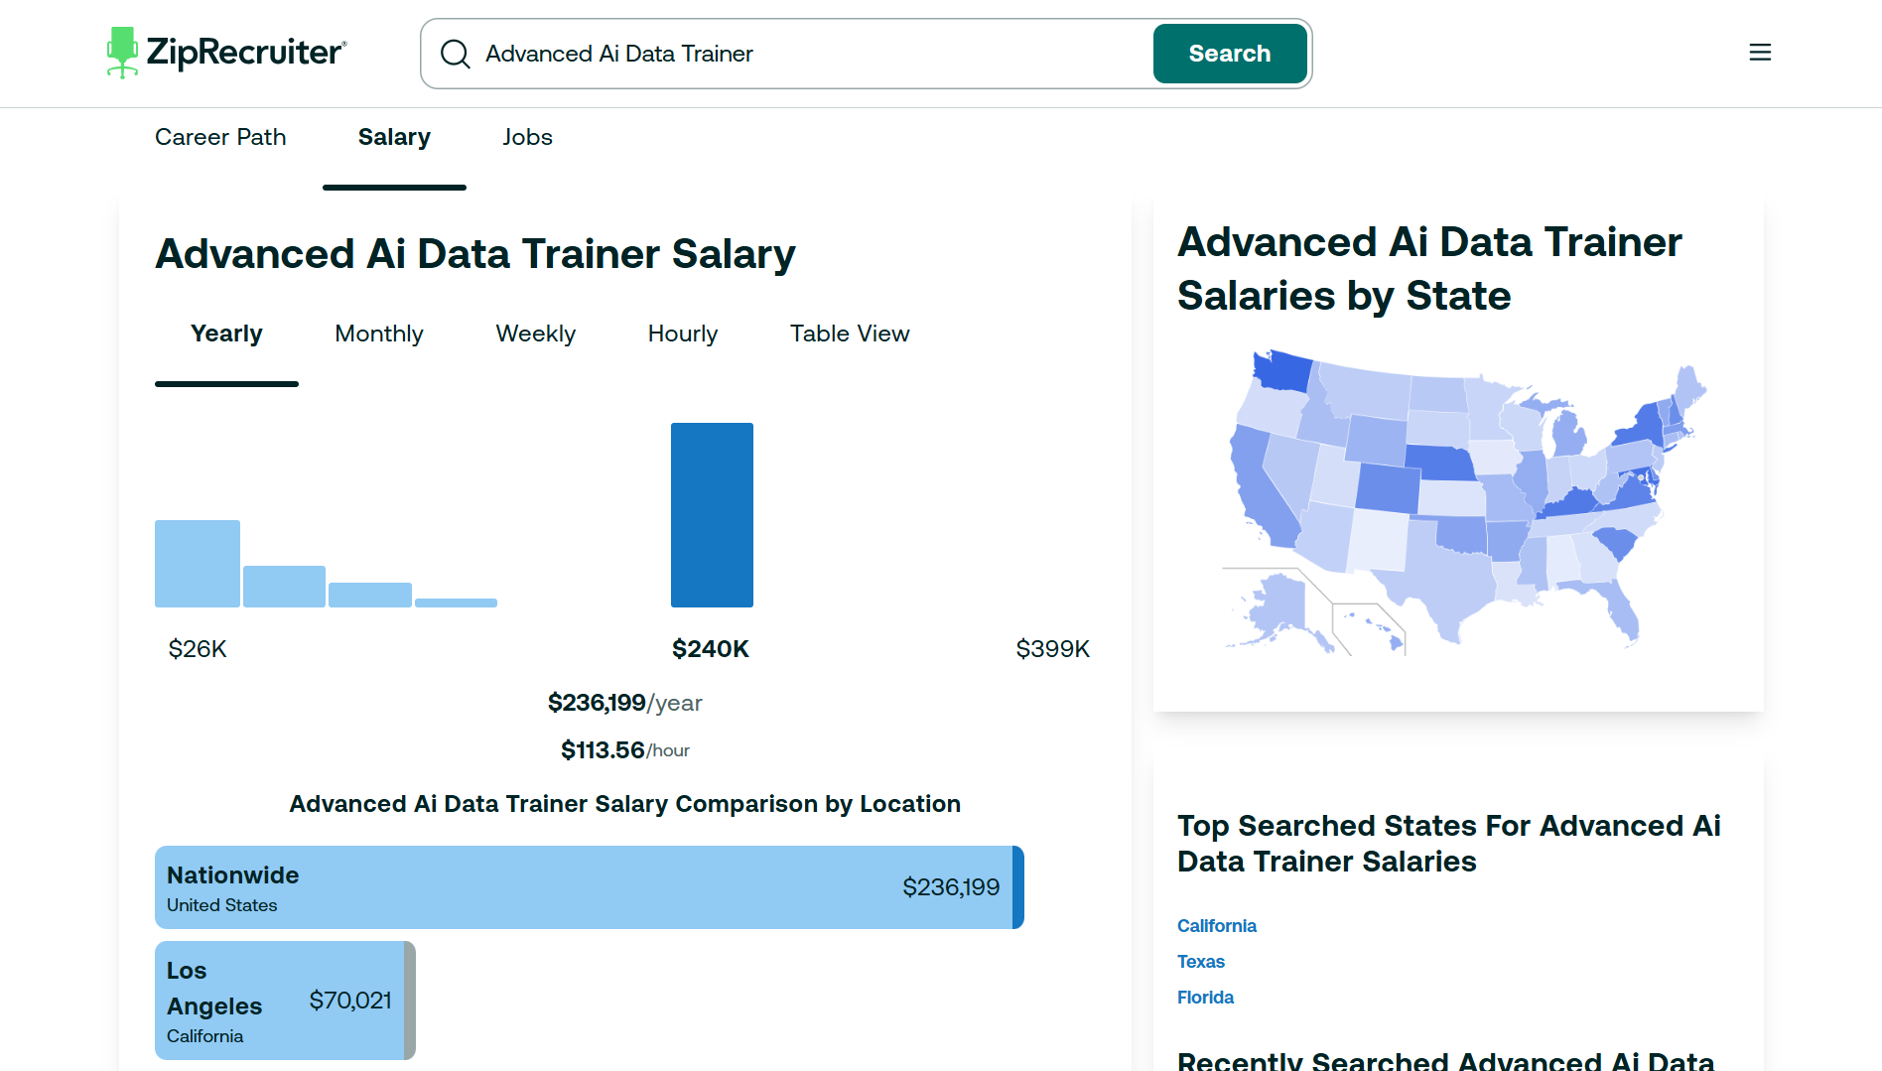The image size is (1882, 1071).
Task: Click the leftmost $26K histogram bar
Action: point(198,564)
